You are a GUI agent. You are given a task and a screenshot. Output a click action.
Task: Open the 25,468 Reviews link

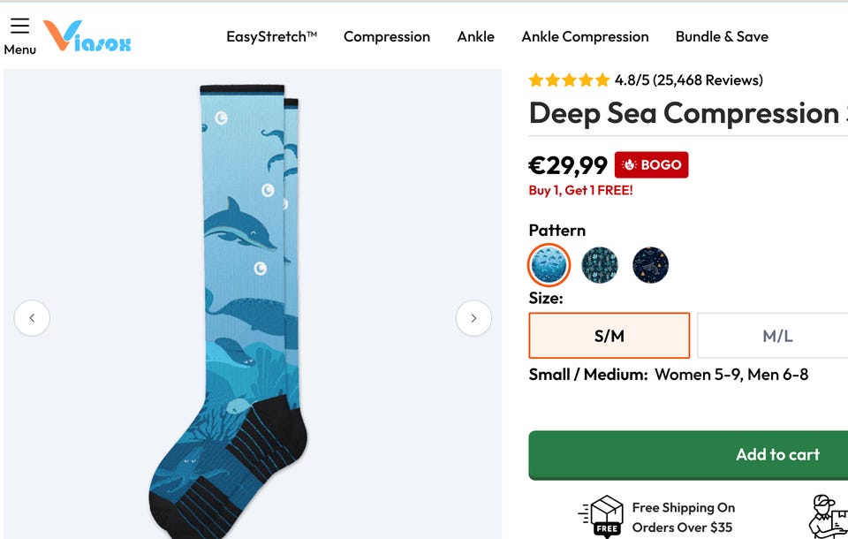708,80
